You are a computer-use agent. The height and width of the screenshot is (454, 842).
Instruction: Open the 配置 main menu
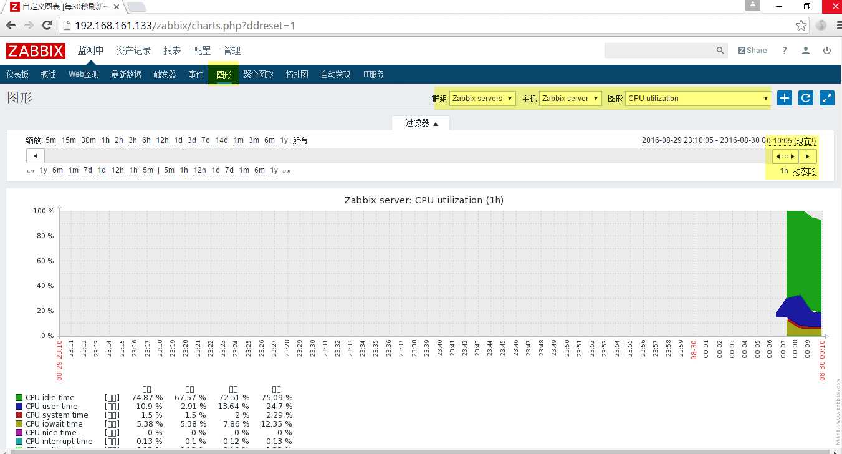[202, 51]
